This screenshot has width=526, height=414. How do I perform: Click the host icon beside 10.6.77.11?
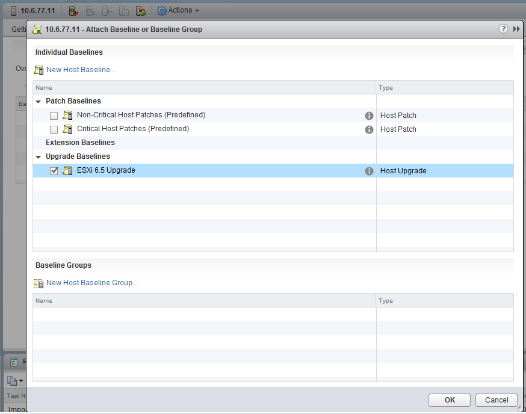click(x=13, y=11)
